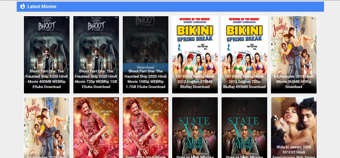The width and height of the screenshot is (340, 158).
Task: Click the flame icon beside Latest Movies
Action: (23, 6)
